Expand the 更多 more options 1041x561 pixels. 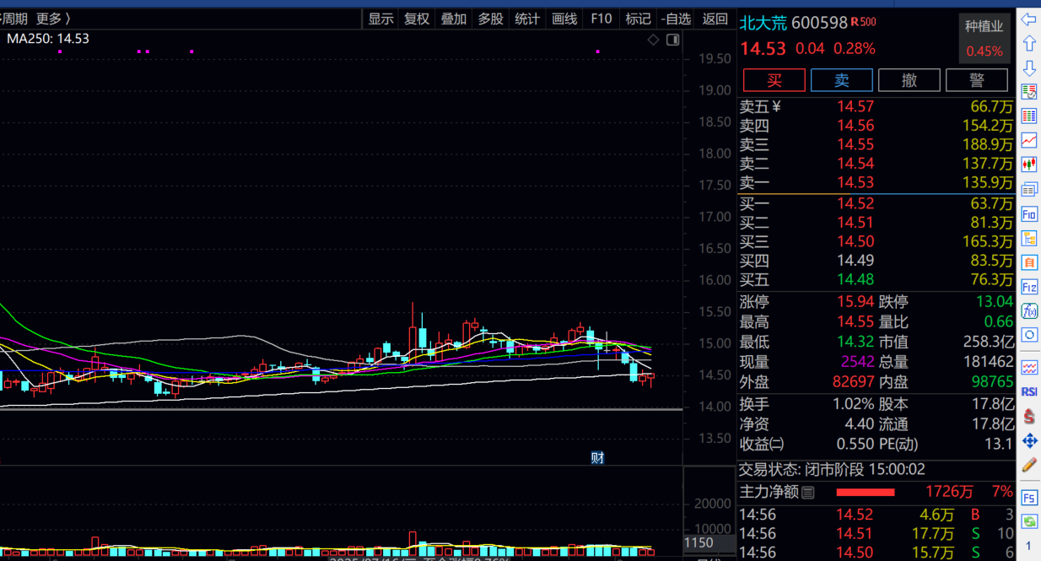[x=53, y=19]
